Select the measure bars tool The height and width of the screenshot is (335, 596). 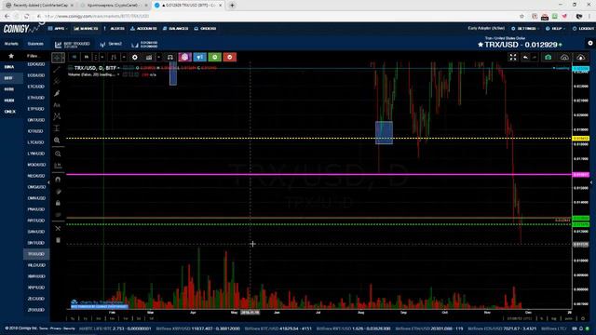(x=58, y=166)
